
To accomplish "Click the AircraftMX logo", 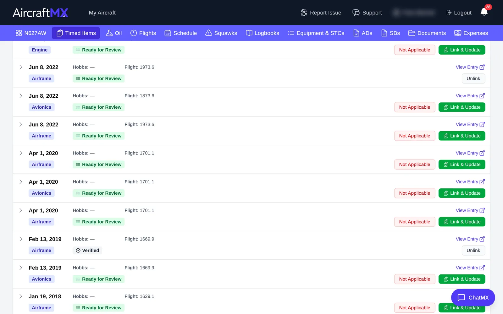I will (x=41, y=13).
